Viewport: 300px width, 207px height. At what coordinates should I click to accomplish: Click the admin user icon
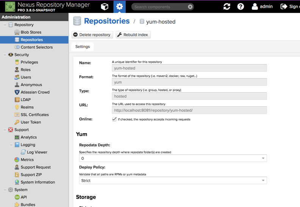click(255, 6)
